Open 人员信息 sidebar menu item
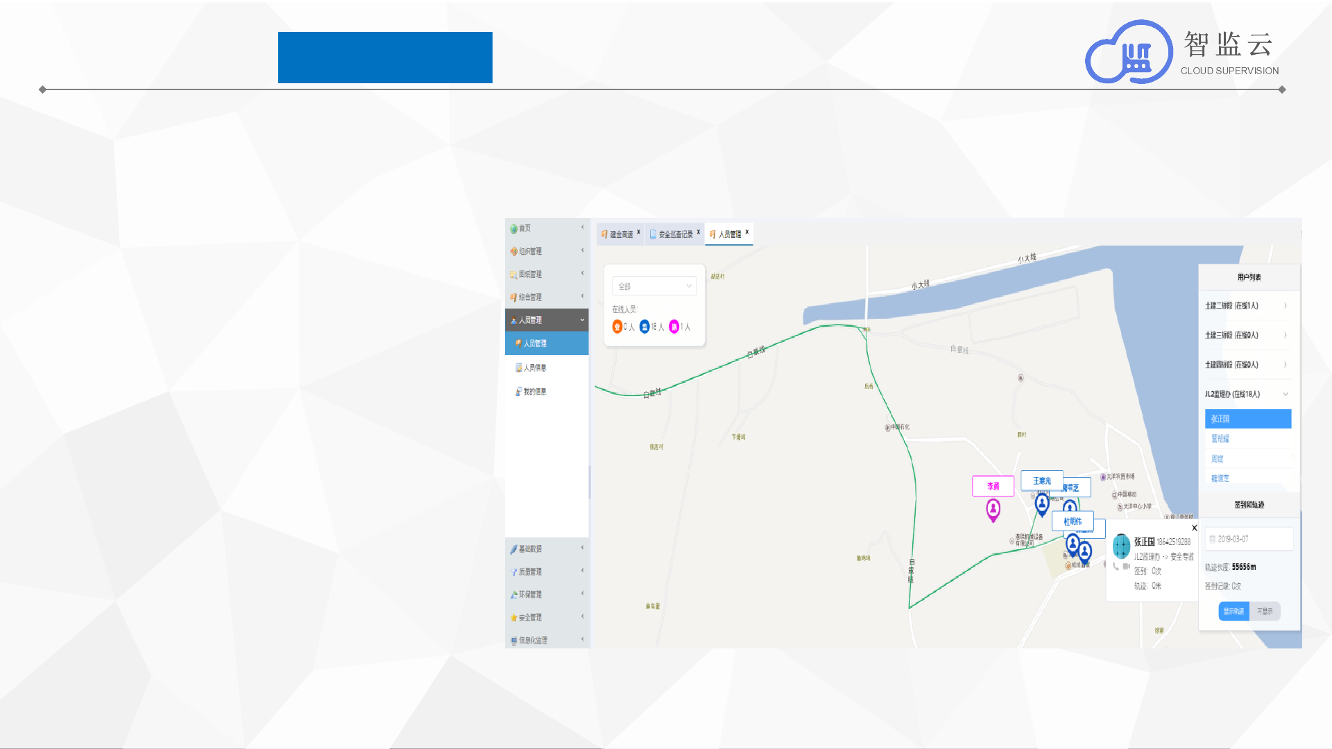 [x=535, y=368]
